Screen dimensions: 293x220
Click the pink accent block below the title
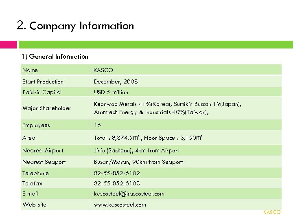pyautogui.click(x=8, y=44)
